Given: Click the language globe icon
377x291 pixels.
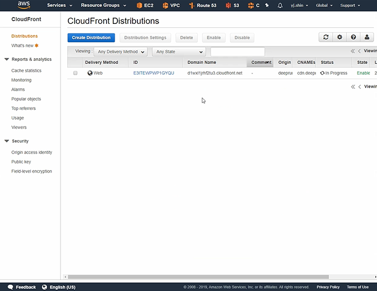Looking at the screenshot, I should click(x=44, y=287).
